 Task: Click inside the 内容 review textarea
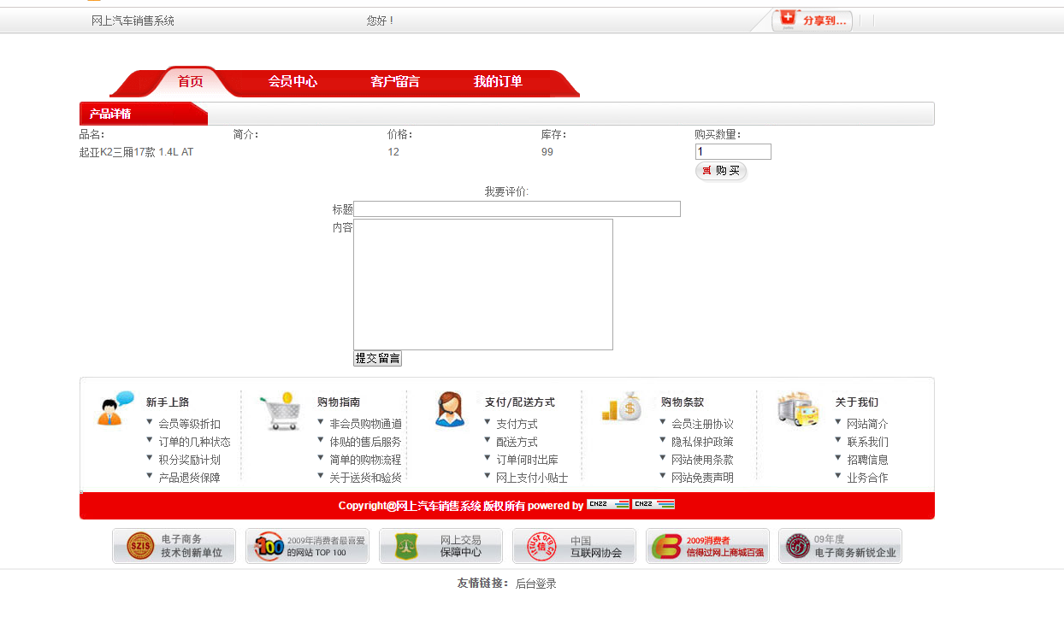pos(483,285)
